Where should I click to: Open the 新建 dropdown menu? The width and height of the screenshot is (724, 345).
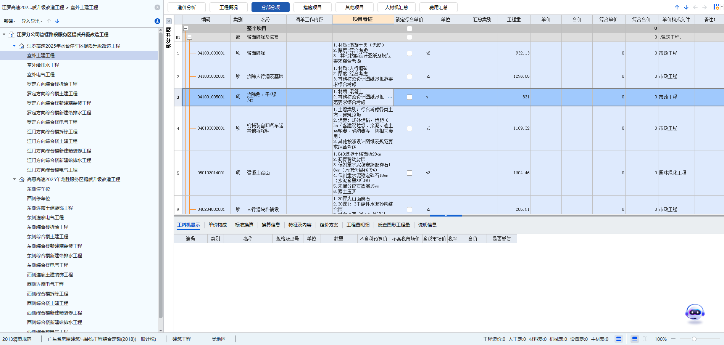click(9, 21)
